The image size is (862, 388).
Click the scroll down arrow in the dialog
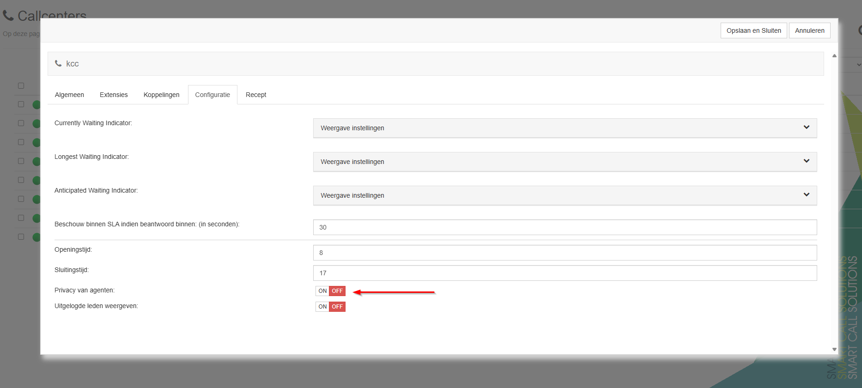[x=834, y=349]
